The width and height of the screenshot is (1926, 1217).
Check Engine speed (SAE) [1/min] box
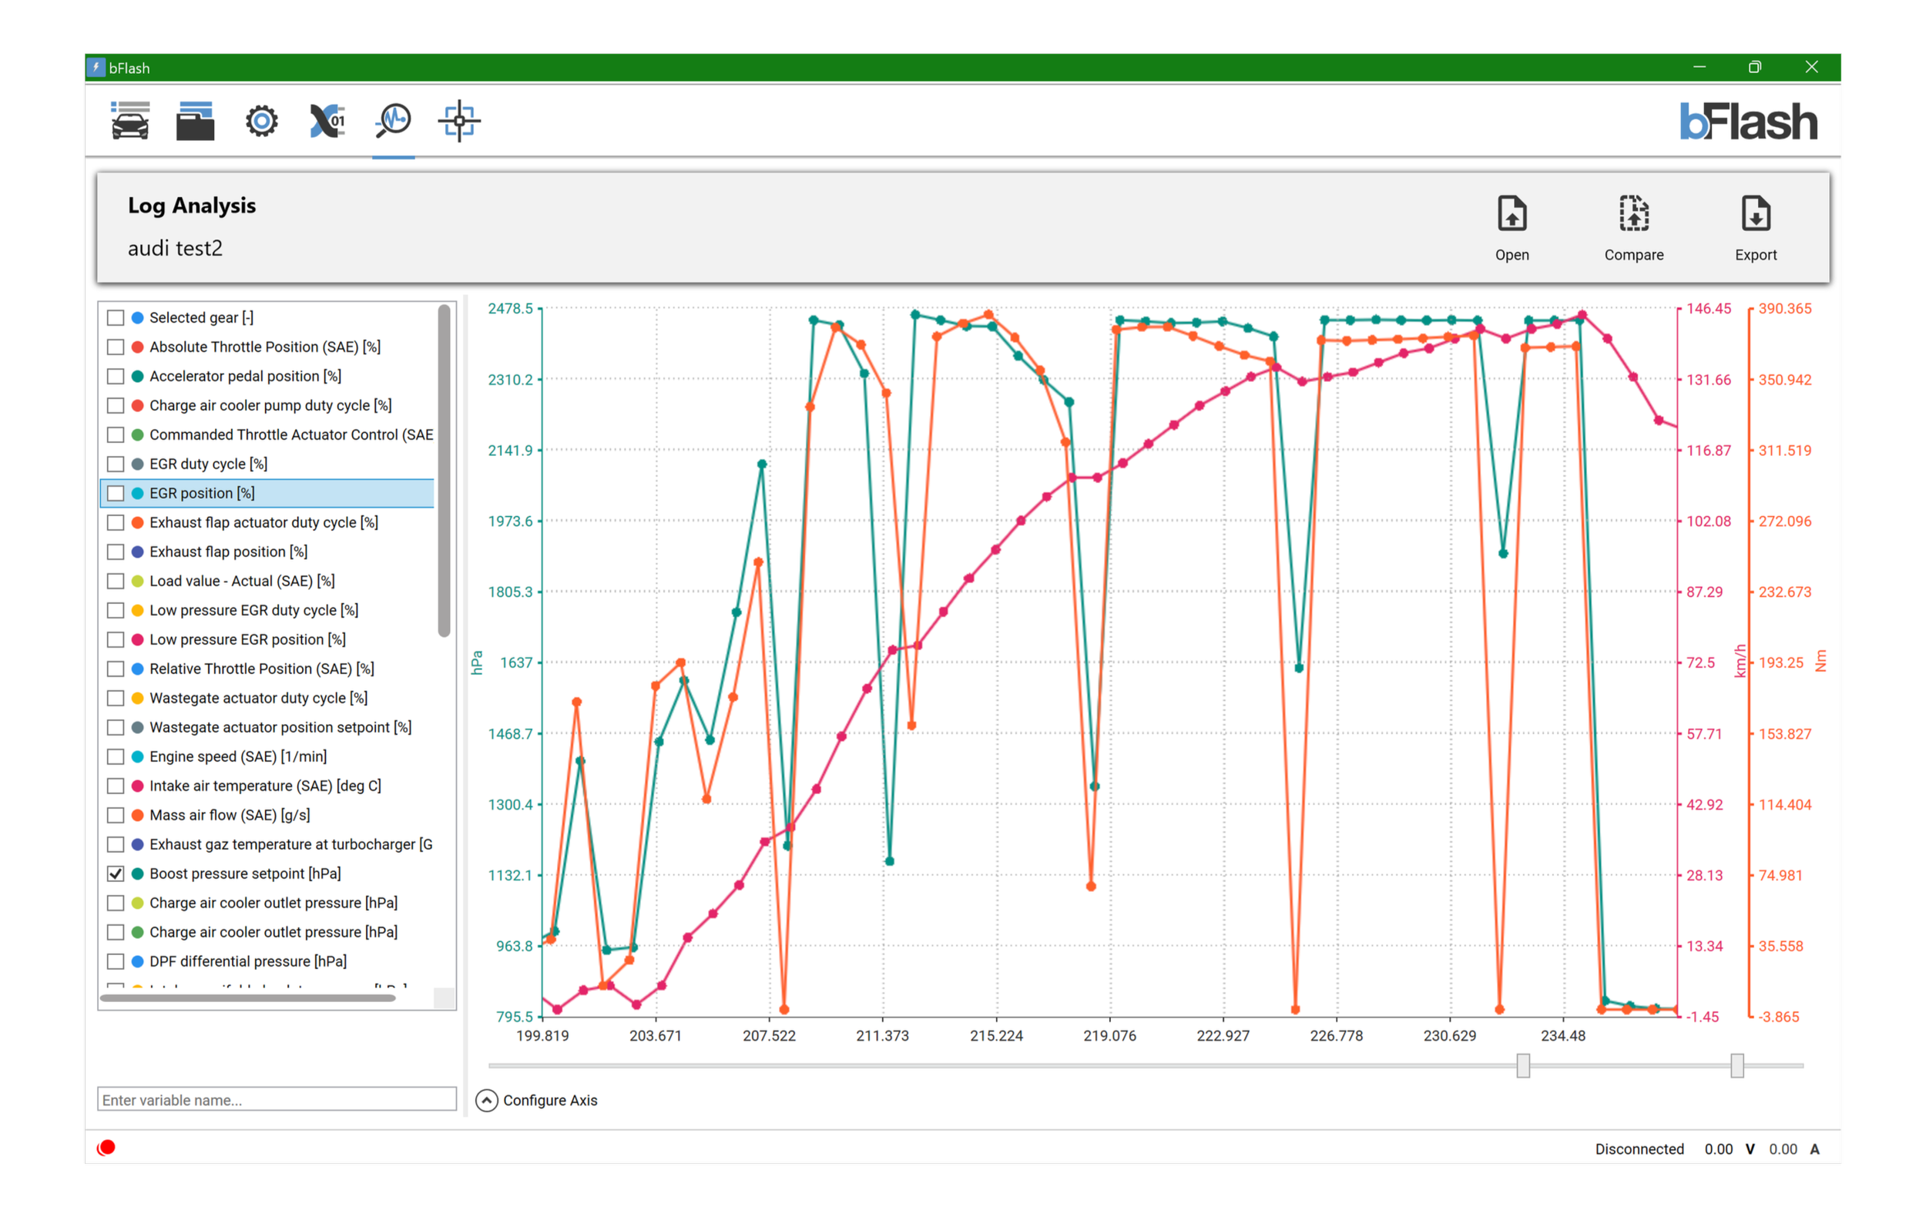pyautogui.click(x=116, y=756)
